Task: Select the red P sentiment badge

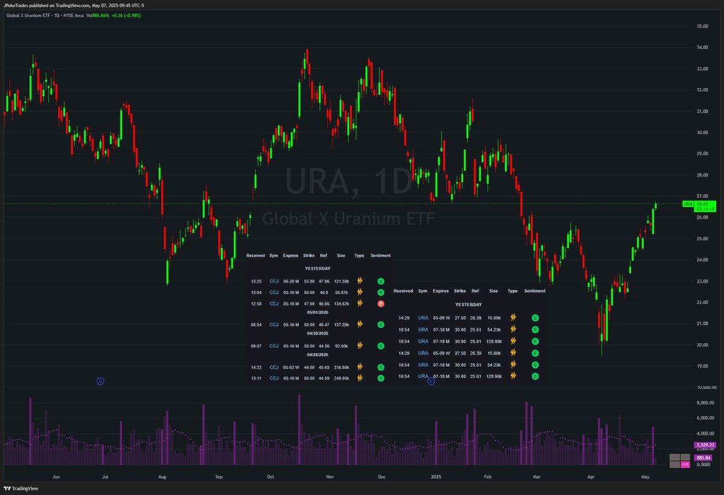Action: [381, 304]
